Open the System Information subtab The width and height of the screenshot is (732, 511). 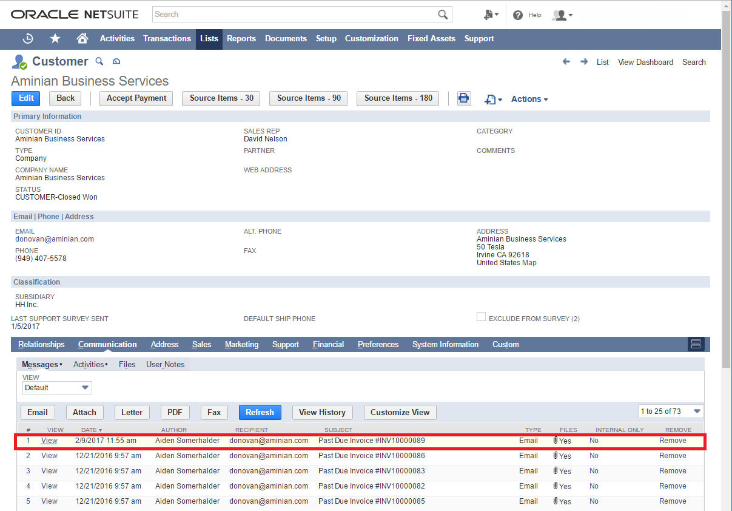tap(445, 344)
